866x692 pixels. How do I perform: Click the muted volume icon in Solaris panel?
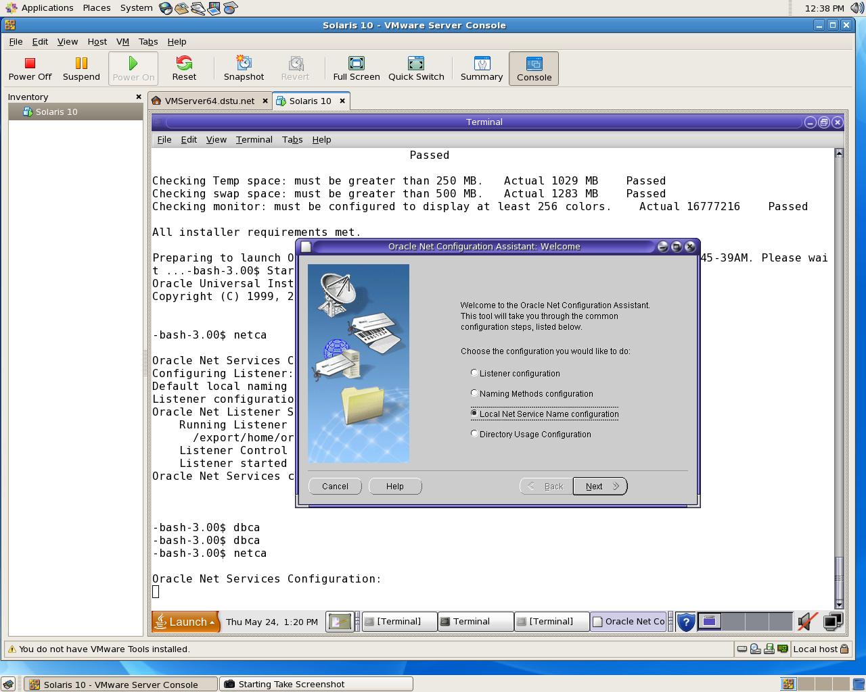[807, 621]
